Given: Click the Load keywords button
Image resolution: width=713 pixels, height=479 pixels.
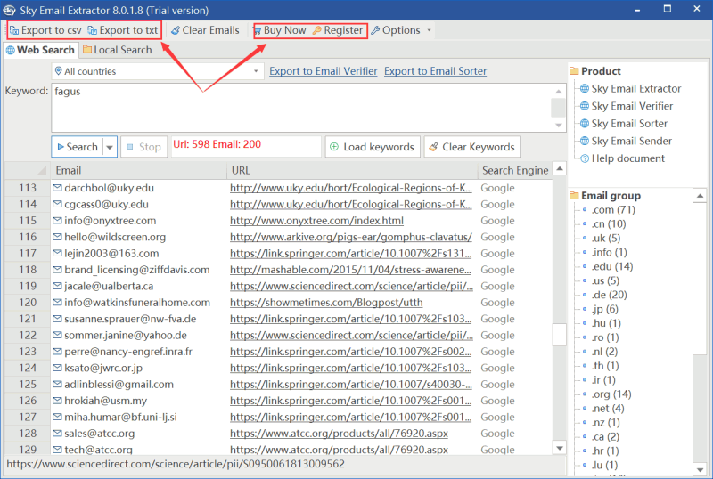Looking at the screenshot, I should click(x=372, y=147).
